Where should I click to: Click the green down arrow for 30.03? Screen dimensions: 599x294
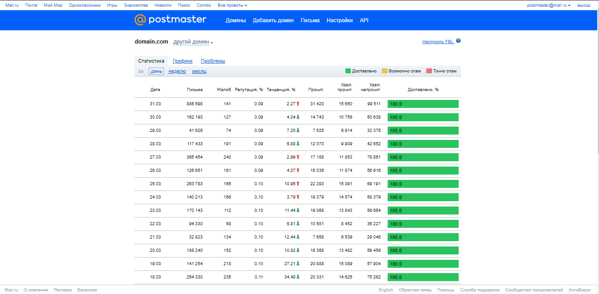click(x=298, y=117)
